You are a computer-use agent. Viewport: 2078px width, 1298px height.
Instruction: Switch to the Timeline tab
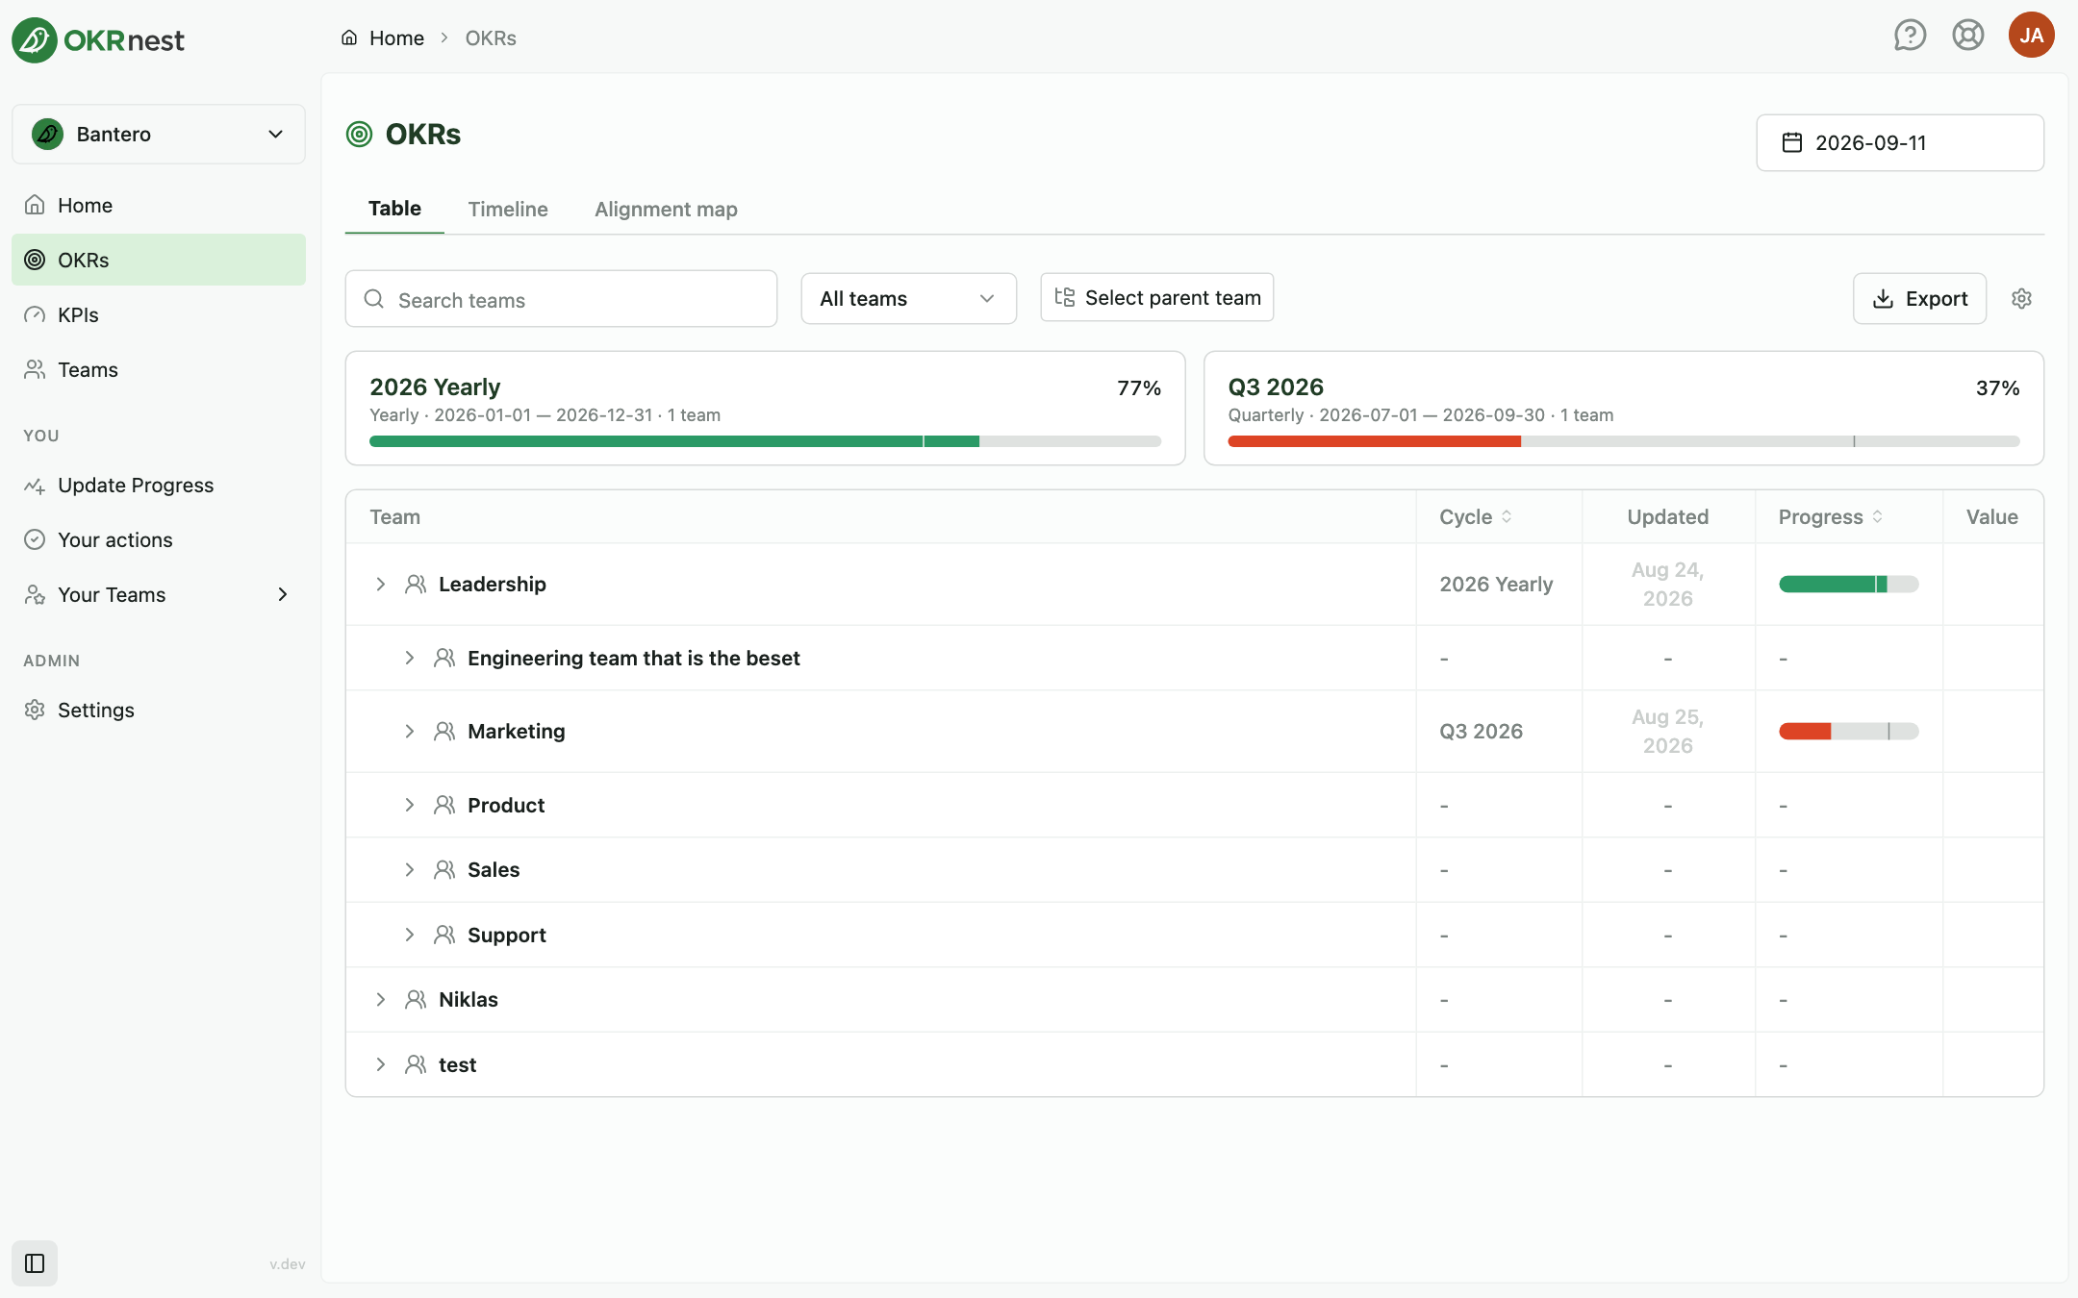(x=508, y=209)
